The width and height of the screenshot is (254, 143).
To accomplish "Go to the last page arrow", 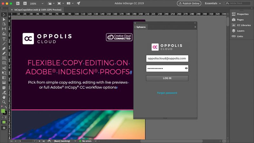I will pos(43,141).
